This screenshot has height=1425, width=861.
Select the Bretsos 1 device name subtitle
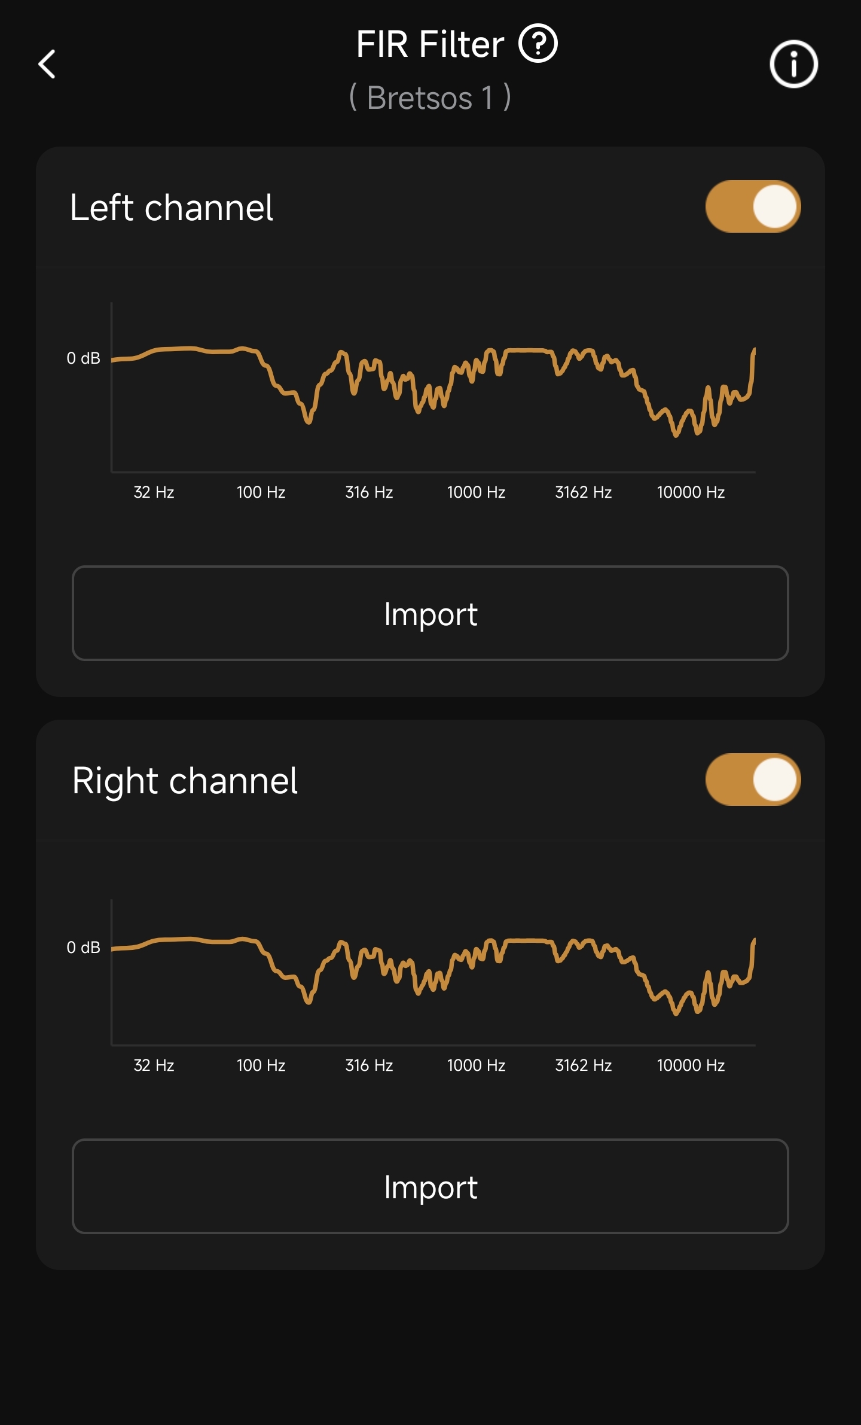[x=430, y=98]
